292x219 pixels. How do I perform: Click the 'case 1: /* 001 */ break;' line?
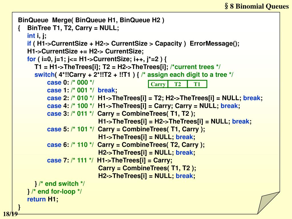point(82,90)
